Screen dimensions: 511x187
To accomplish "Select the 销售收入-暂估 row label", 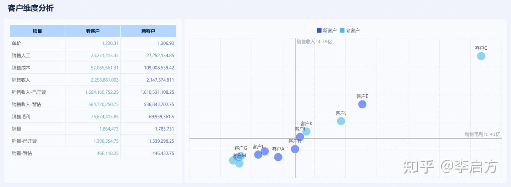I will [26, 105].
